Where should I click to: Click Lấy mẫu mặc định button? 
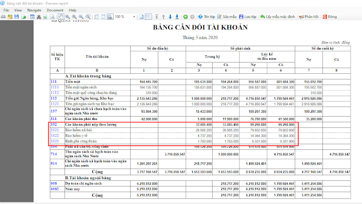click(278, 17)
